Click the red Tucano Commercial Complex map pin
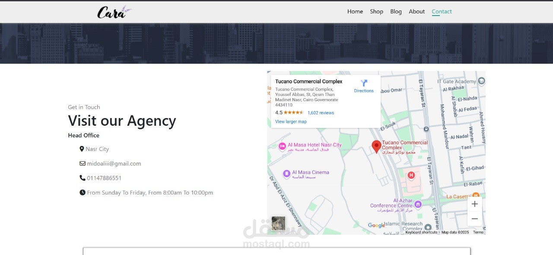The image size is (553, 255). [x=377, y=147]
